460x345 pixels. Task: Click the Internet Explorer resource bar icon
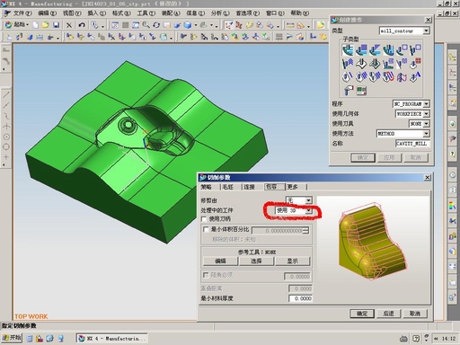pos(452,124)
